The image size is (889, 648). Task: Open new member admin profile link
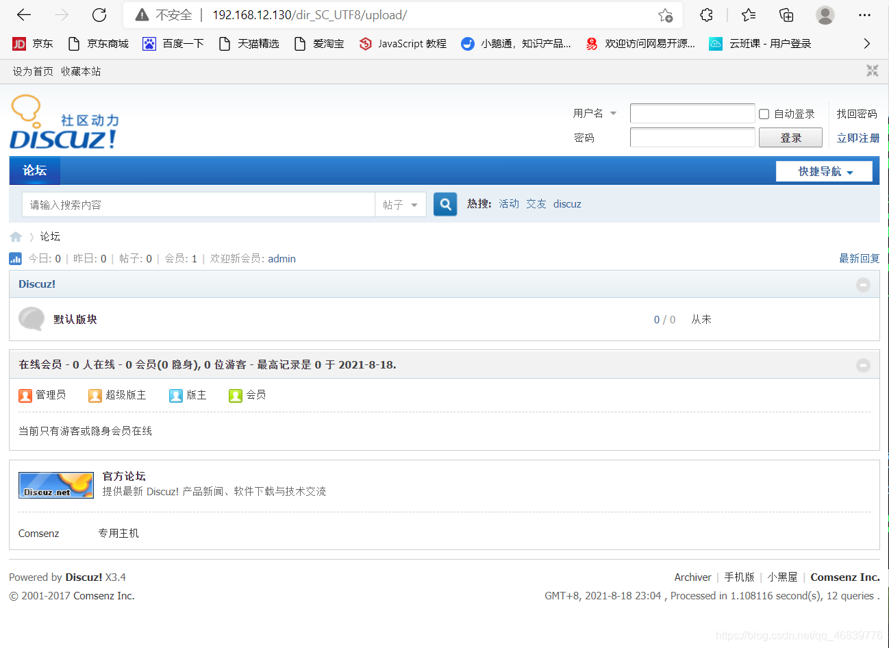(281, 258)
